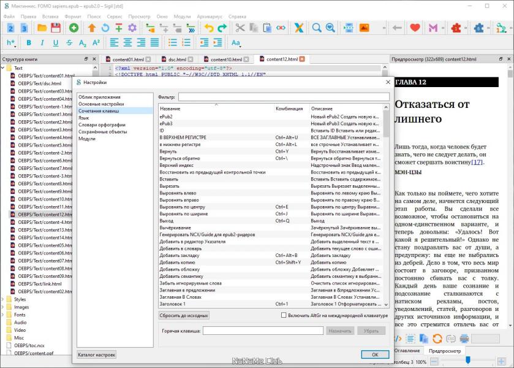Follow footnote link [17] in preview
Image resolution: width=514 pixels, height=368 pixels.
477,162
